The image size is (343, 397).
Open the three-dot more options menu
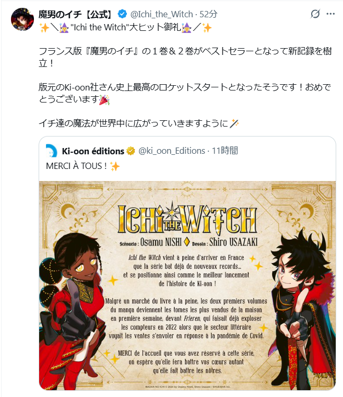(330, 14)
